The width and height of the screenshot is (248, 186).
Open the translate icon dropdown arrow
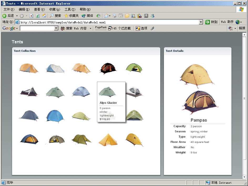pos(235,28)
